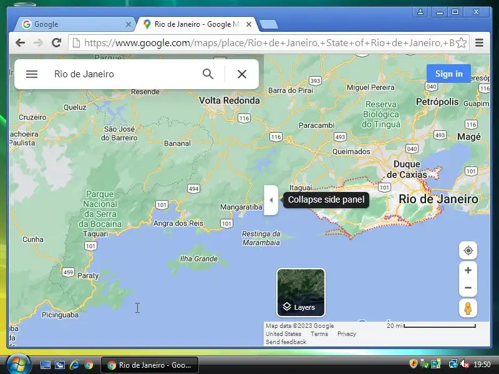Click the Ilha Grande label
The width and height of the screenshot is (499, 374).
[199, 259]
